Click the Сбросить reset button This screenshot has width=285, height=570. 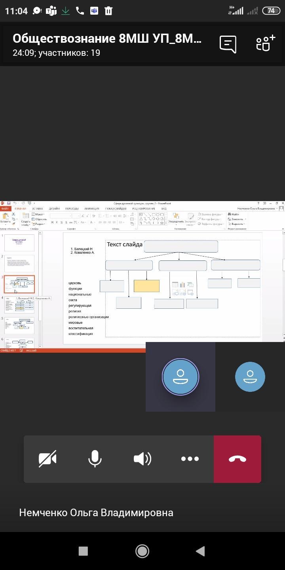pyautogui.click(x=40, y=219)
